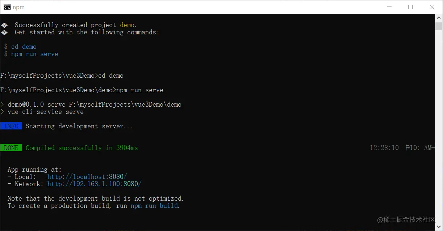The image size is (443, 231).
Task: Click the green DONE badge
Action: point(11,148)
